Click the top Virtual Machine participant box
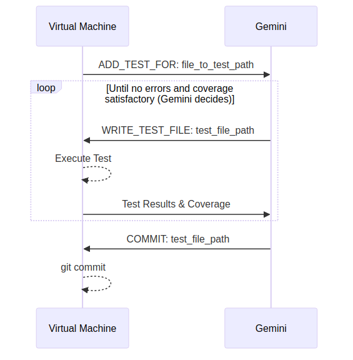 point(82,26)
